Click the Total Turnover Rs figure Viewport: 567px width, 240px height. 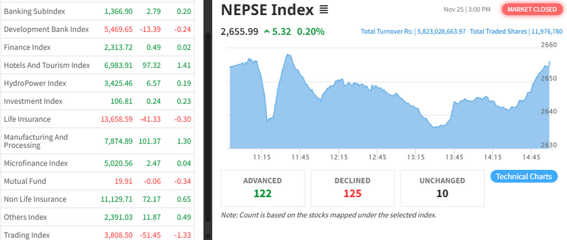point(441,31)
